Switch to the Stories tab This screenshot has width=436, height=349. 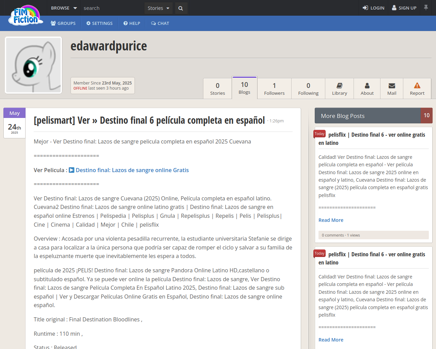coord(218,89)
